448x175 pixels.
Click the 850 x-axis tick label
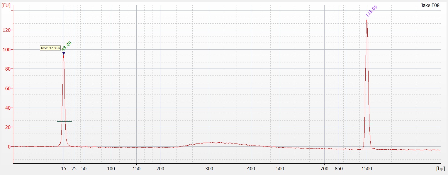pyautogui.click(x=339, y=169)
